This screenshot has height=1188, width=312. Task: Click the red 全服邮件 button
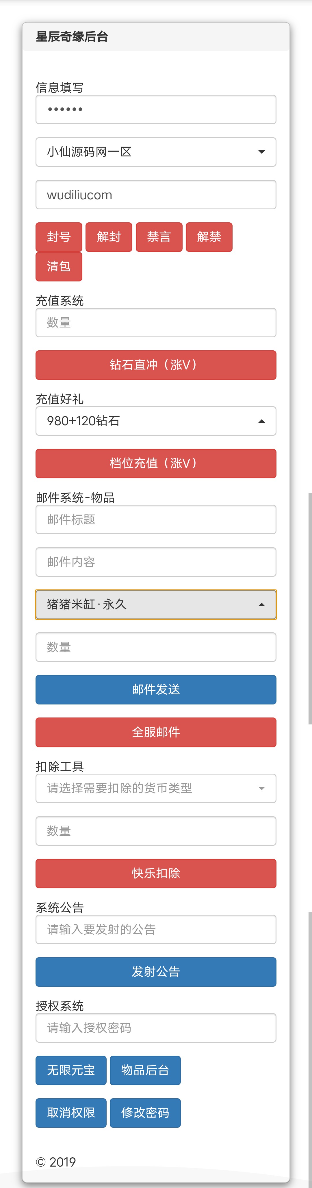click(156, 732)
